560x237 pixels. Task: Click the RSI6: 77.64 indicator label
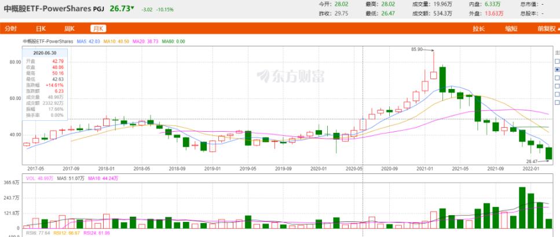[36, 234]
